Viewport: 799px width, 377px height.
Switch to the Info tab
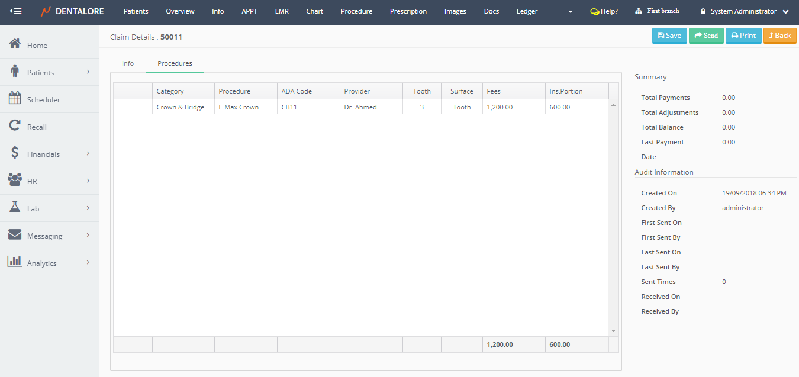click(128, 63)
